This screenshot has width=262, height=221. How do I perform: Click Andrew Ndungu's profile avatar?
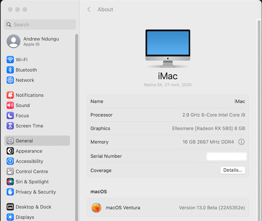point(13,41)
